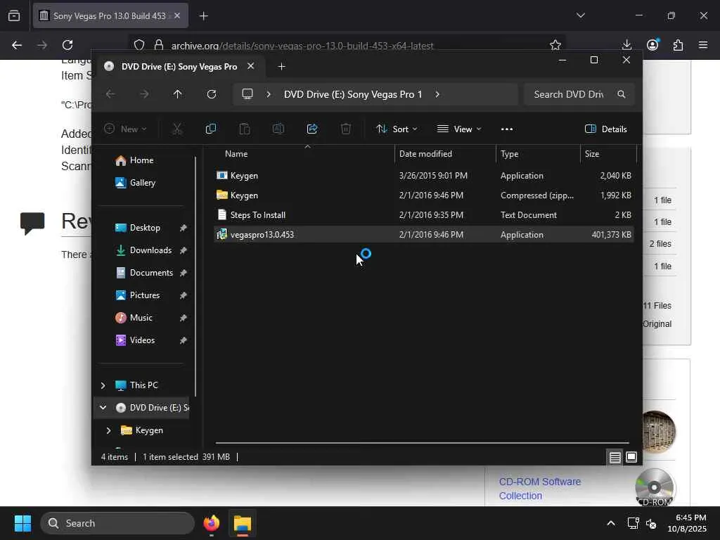Open the New dropdown in Explorer
The width and height of the screenshot is (720, 540).
125,129
